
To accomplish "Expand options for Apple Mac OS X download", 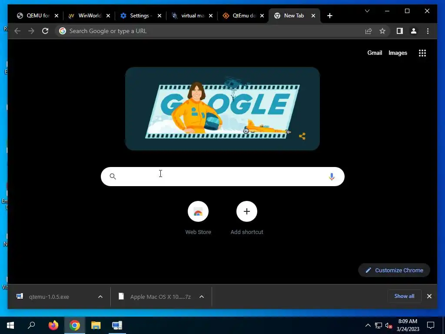I will pyautogui.click(x=202, y=297).
